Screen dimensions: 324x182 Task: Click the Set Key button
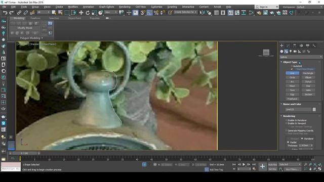click(272, 169)
